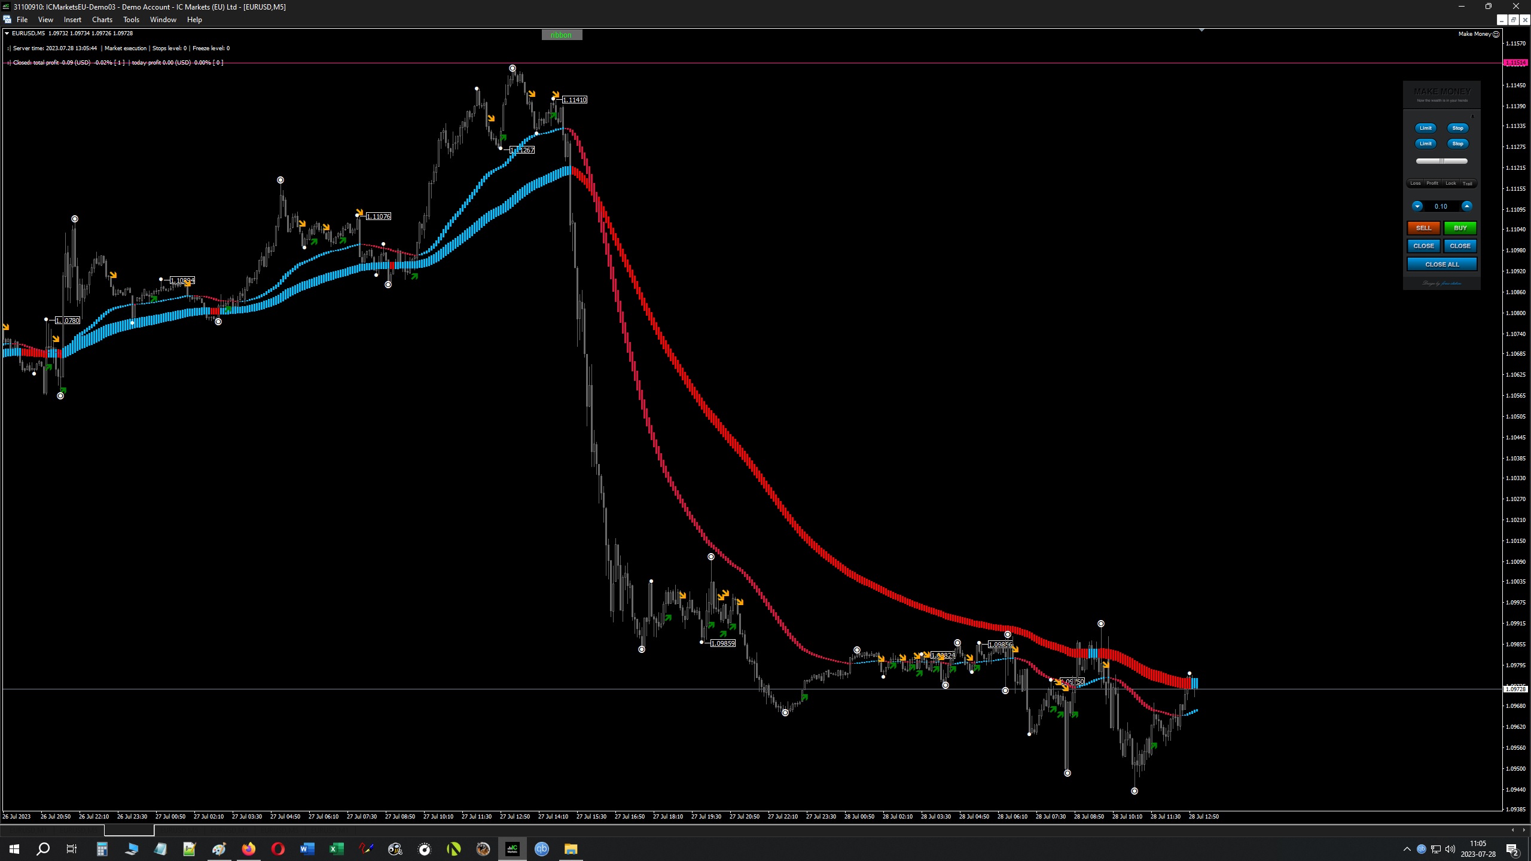Open the Charts menu
Screen dimensions: 1531x861
(102, 20)
